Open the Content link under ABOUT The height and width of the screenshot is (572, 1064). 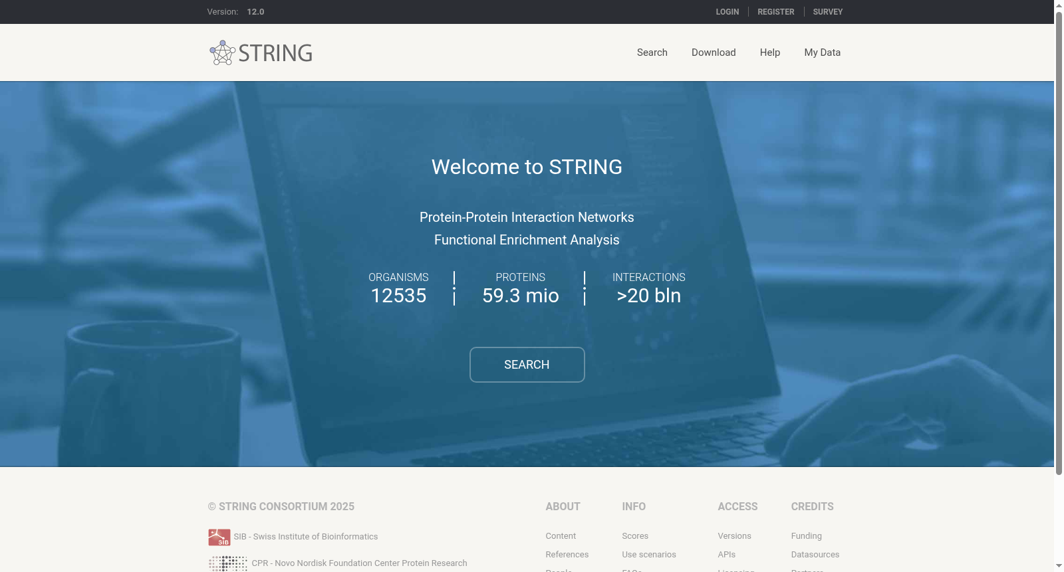[x=561, y=536]
